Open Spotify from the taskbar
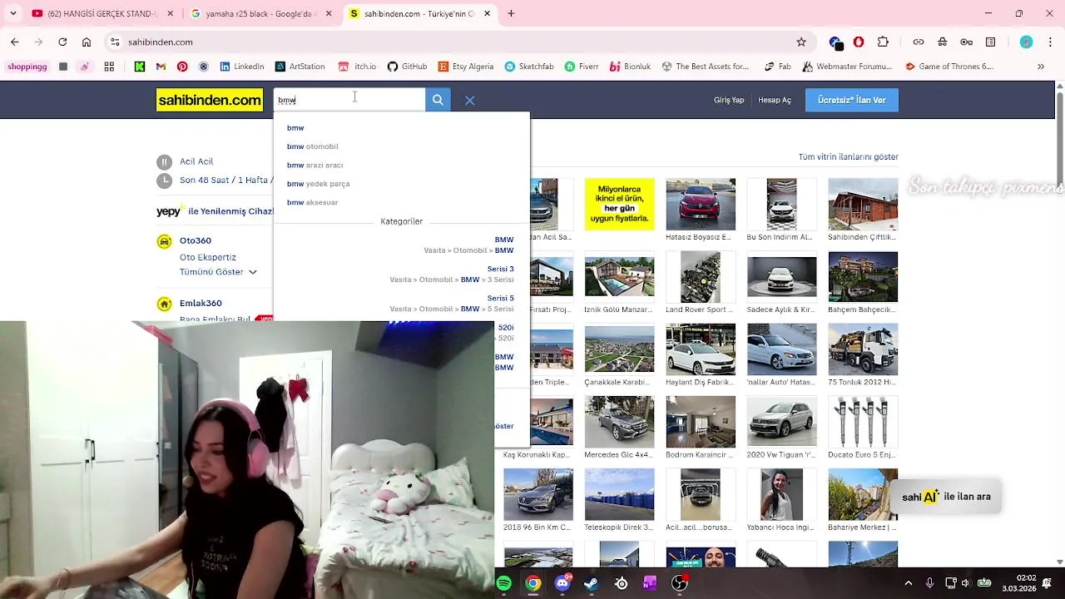This screenshot has width=1065, height=599. [503, 583]
